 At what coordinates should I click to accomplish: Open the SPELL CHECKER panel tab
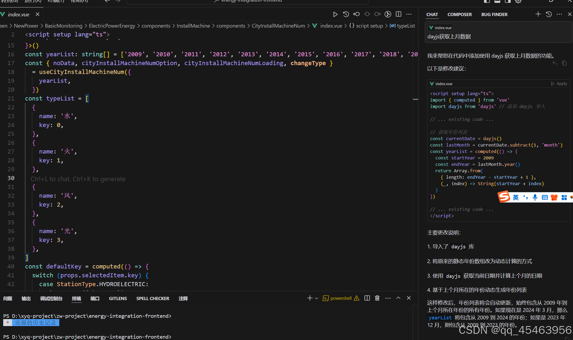coord(153,298)
